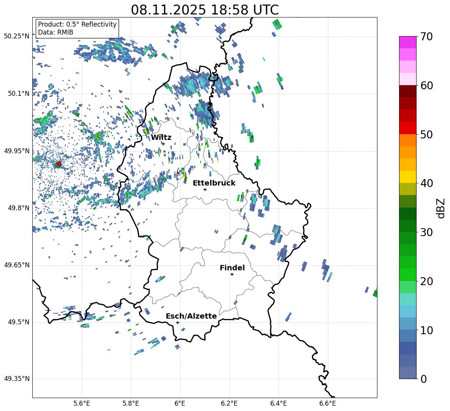450x411 pixels.
Task: Select the Findel station label
Action: point(232,268)
